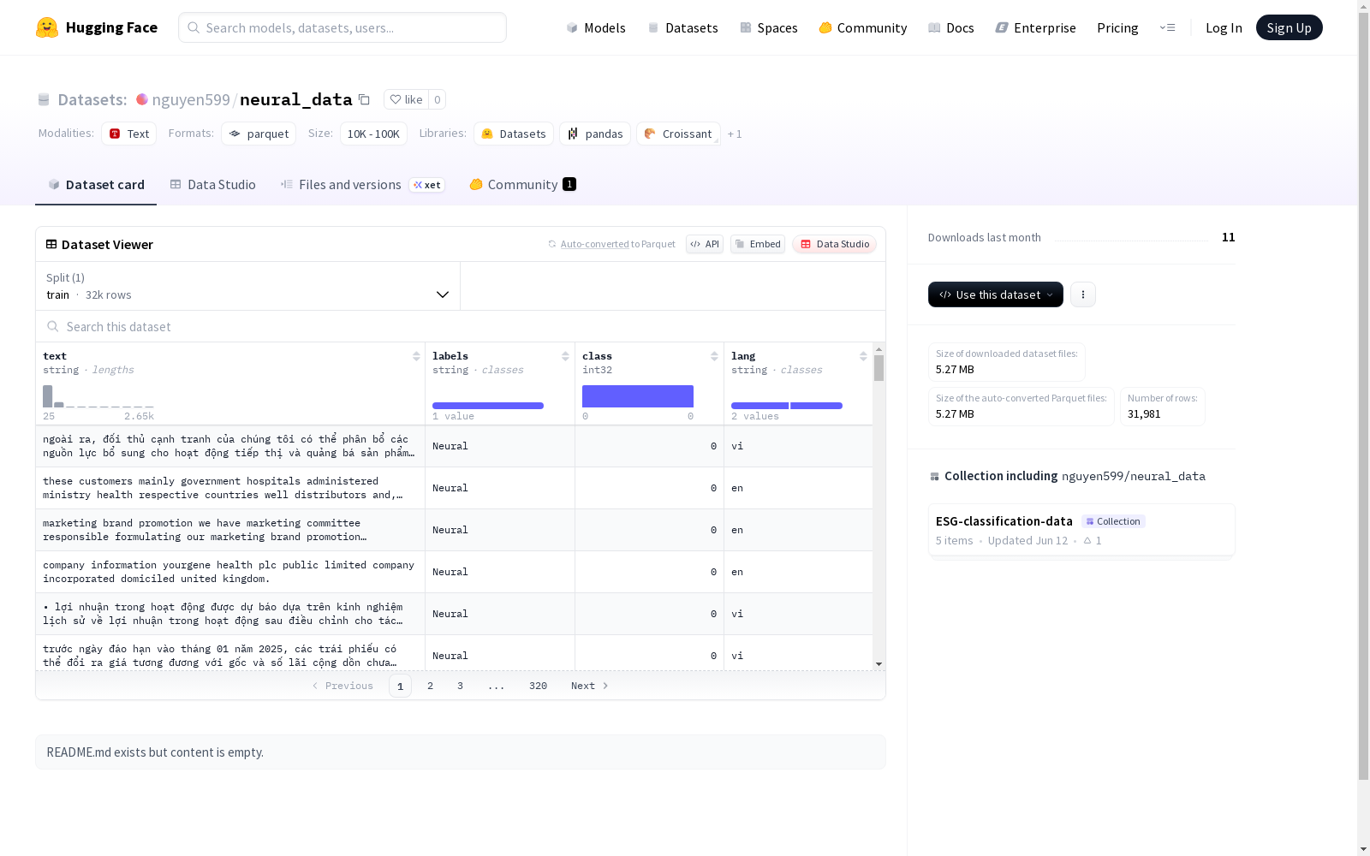Open the Pricing page link
1370x856 pixels.
click(1117, 27)
